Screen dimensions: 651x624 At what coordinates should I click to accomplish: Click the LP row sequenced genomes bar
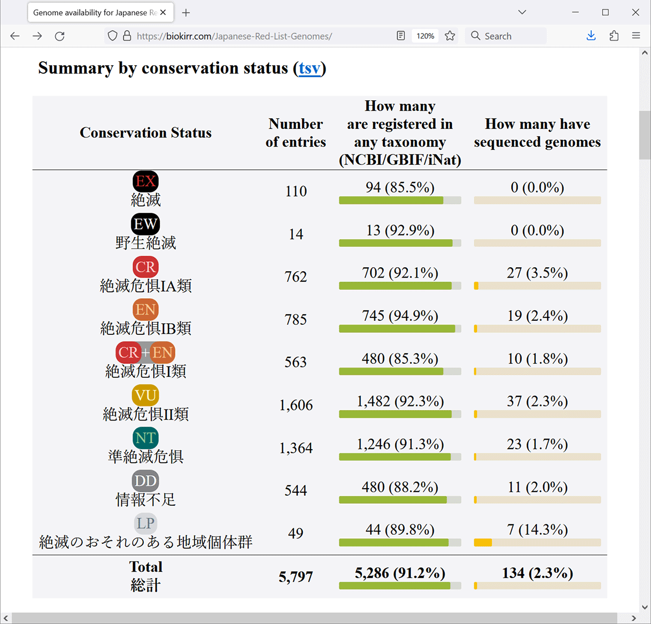click(x=537, y=542)
